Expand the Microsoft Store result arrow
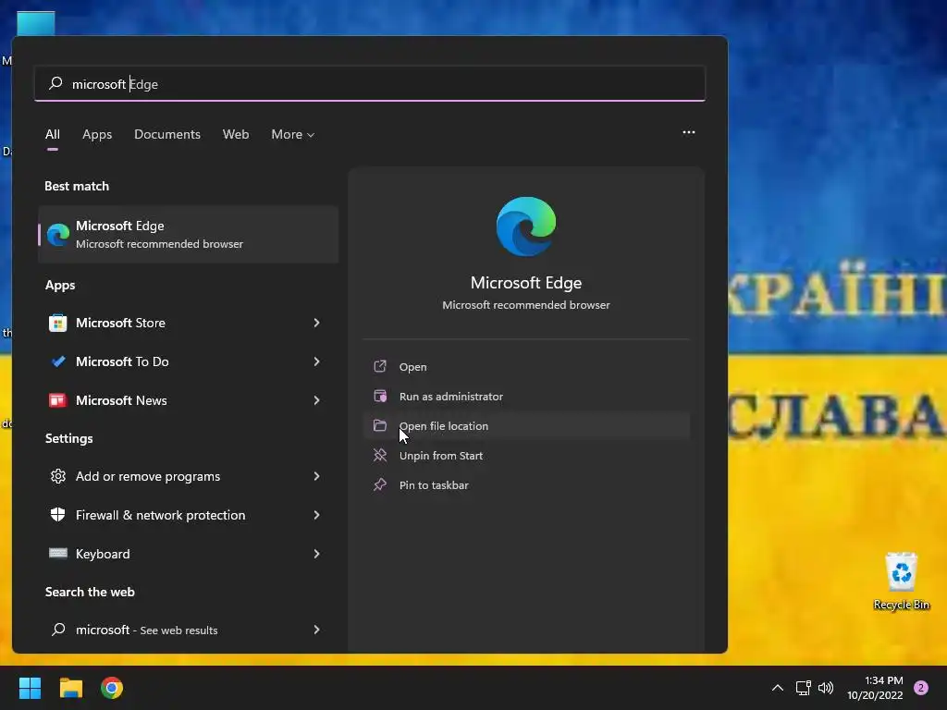Image resolution: width=947 pixels, height=710 pixels. pyautogui.click(x=316, y=323)
